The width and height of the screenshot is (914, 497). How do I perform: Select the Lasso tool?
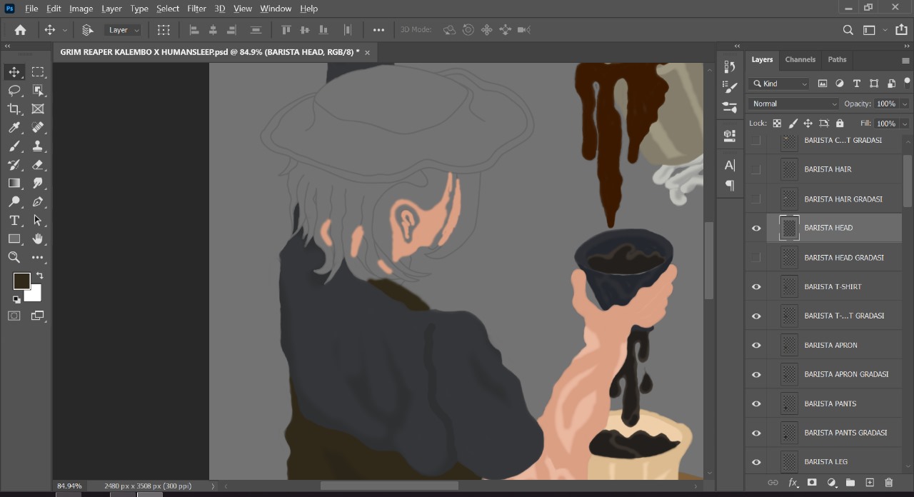[x=14, y=91]
